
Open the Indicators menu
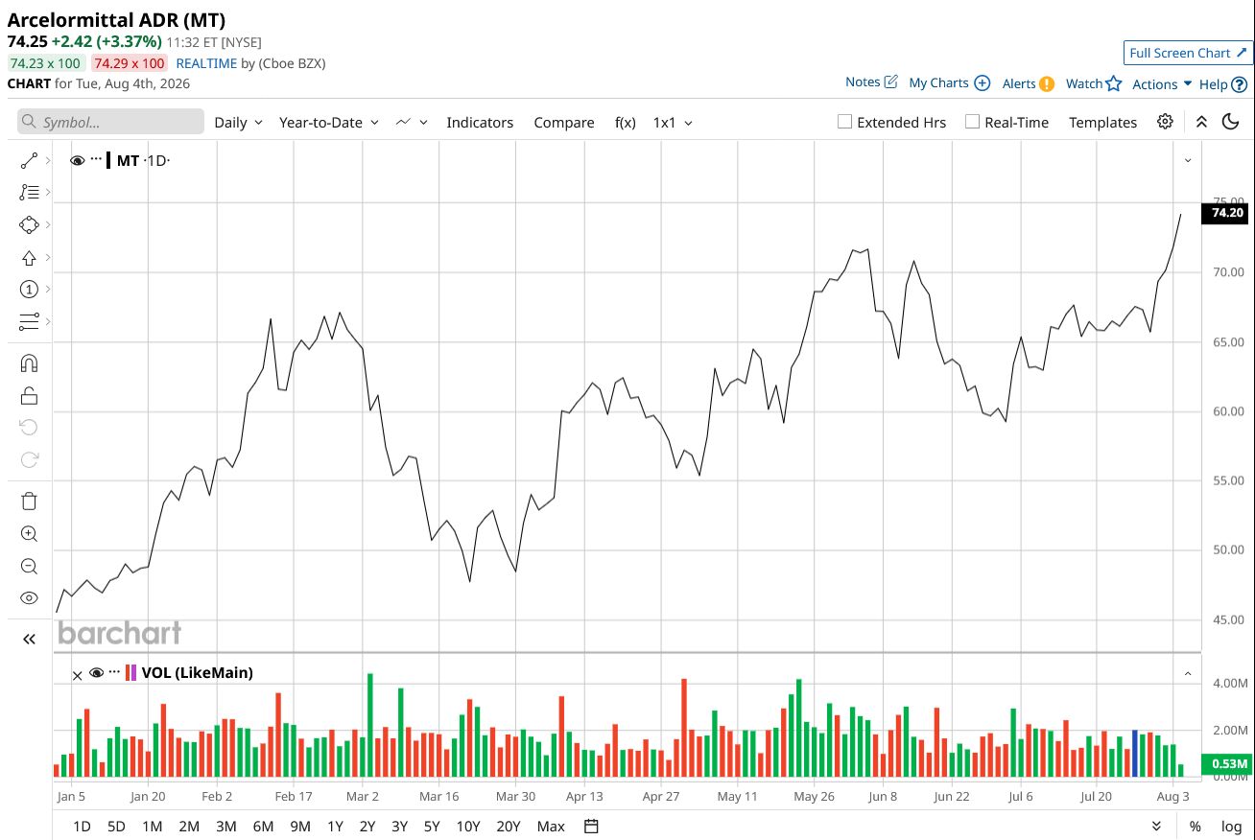pyautogui.click(x=480, y=122)
